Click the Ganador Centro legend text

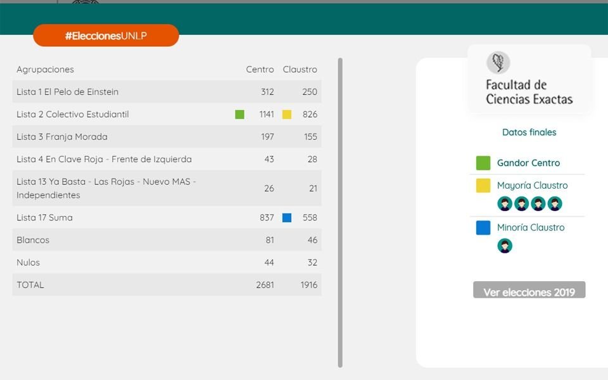(528, 163)
